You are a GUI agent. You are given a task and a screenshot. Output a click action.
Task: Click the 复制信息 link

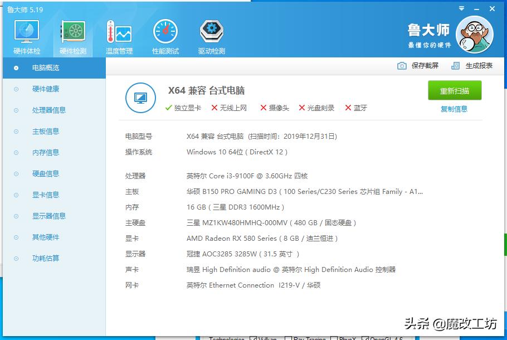click(x=455, y=108)
